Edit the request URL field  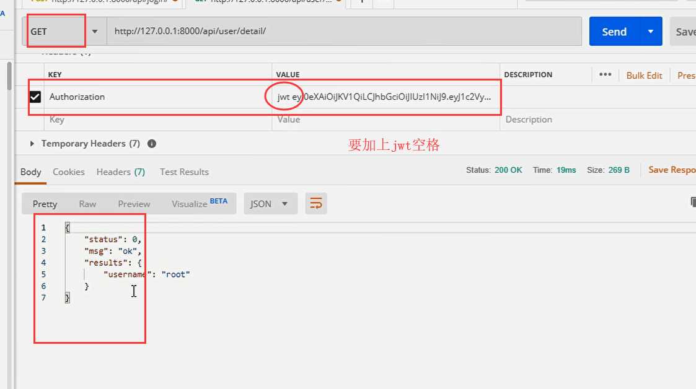pyautogui.click(x=344, y=31)
